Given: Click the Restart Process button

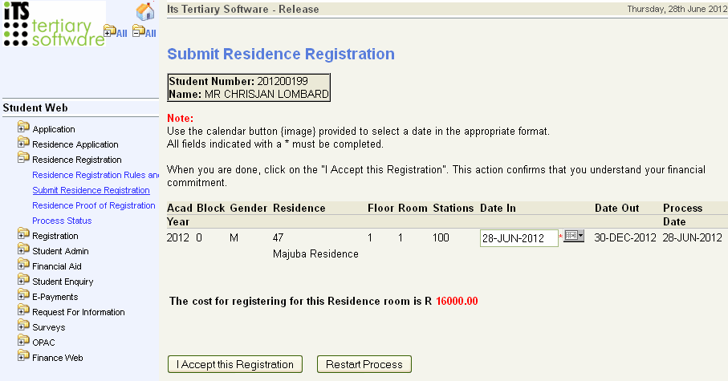Looking at the screenshot, I should pyautogui.click(x=364, y=364).
